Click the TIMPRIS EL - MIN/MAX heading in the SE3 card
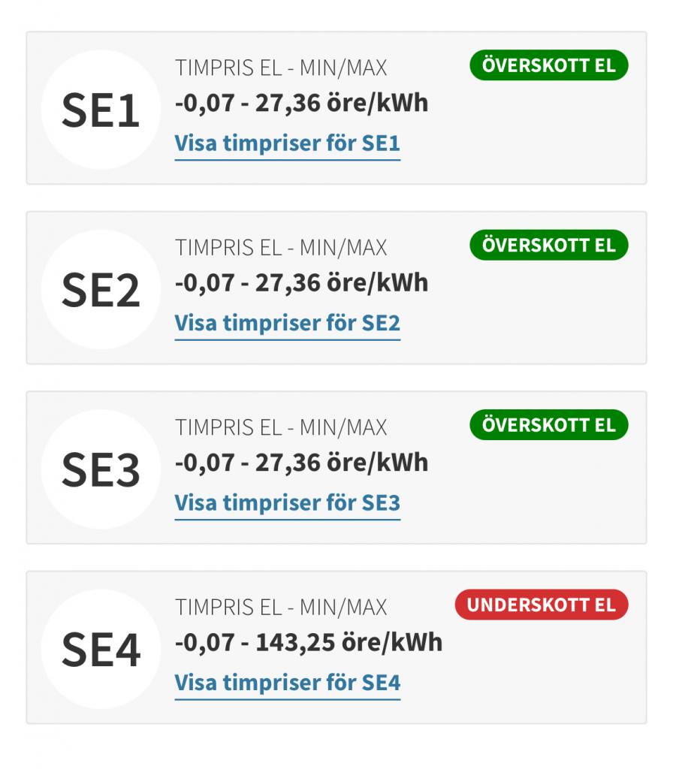This screenshot has height=769, width=673. (x=281, y=427)
